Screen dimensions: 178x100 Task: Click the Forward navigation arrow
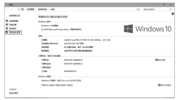pos(12,9)
